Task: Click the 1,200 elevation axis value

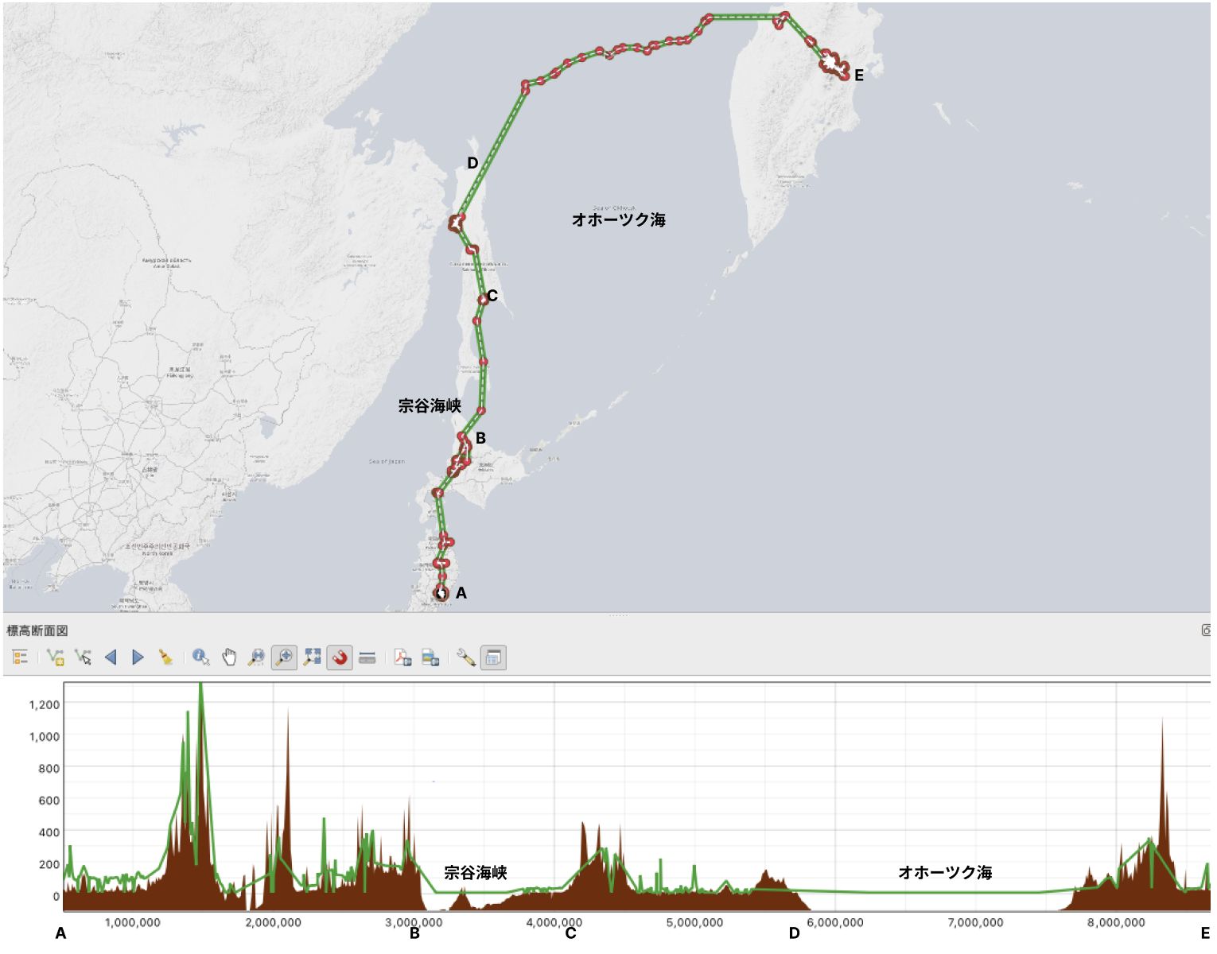Action: [x=45, y=704]
